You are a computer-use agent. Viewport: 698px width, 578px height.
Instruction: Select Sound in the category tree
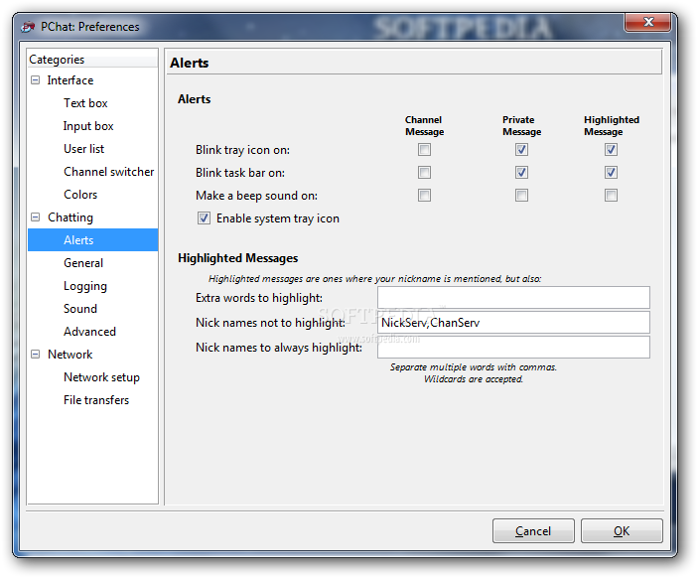[x=80, y=309]
